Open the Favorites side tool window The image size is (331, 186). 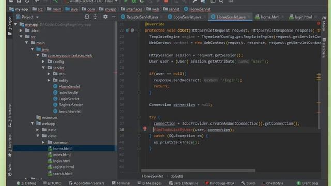pyautogui.click(x=10, y=146)
